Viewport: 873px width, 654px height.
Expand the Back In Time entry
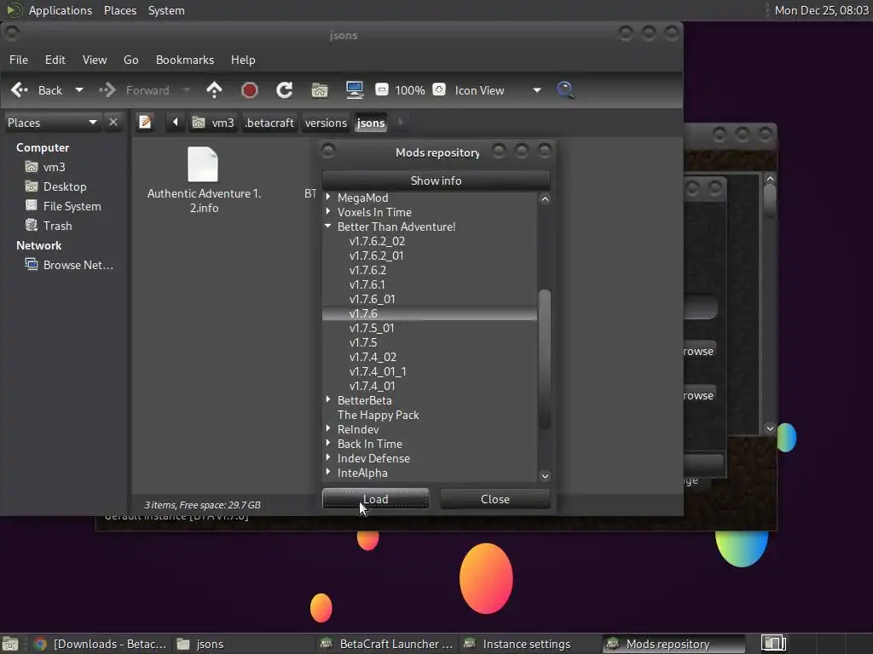(x=328, y=443)
